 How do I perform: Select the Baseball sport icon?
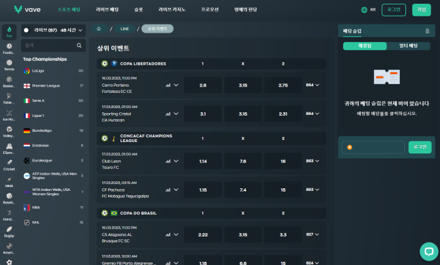(x=9, y=198)
